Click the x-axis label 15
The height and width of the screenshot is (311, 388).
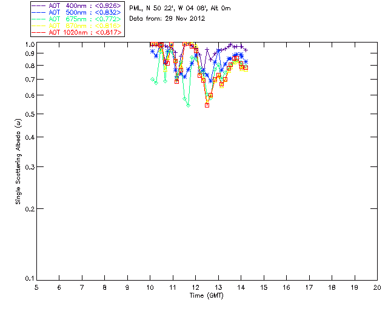pos(264,287)
